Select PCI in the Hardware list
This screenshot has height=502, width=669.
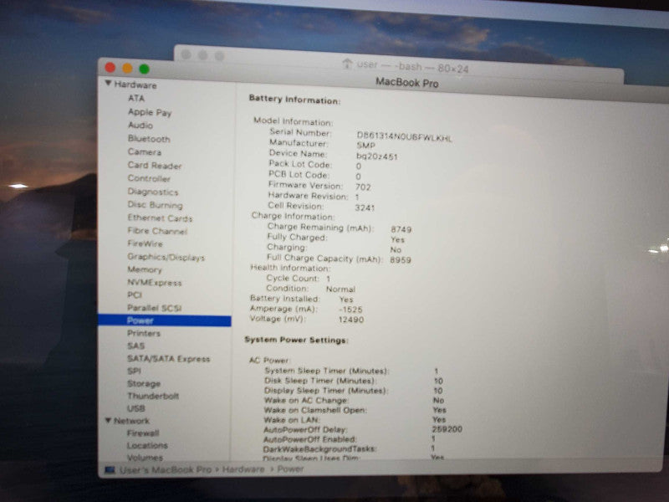(x=135, y=295)
